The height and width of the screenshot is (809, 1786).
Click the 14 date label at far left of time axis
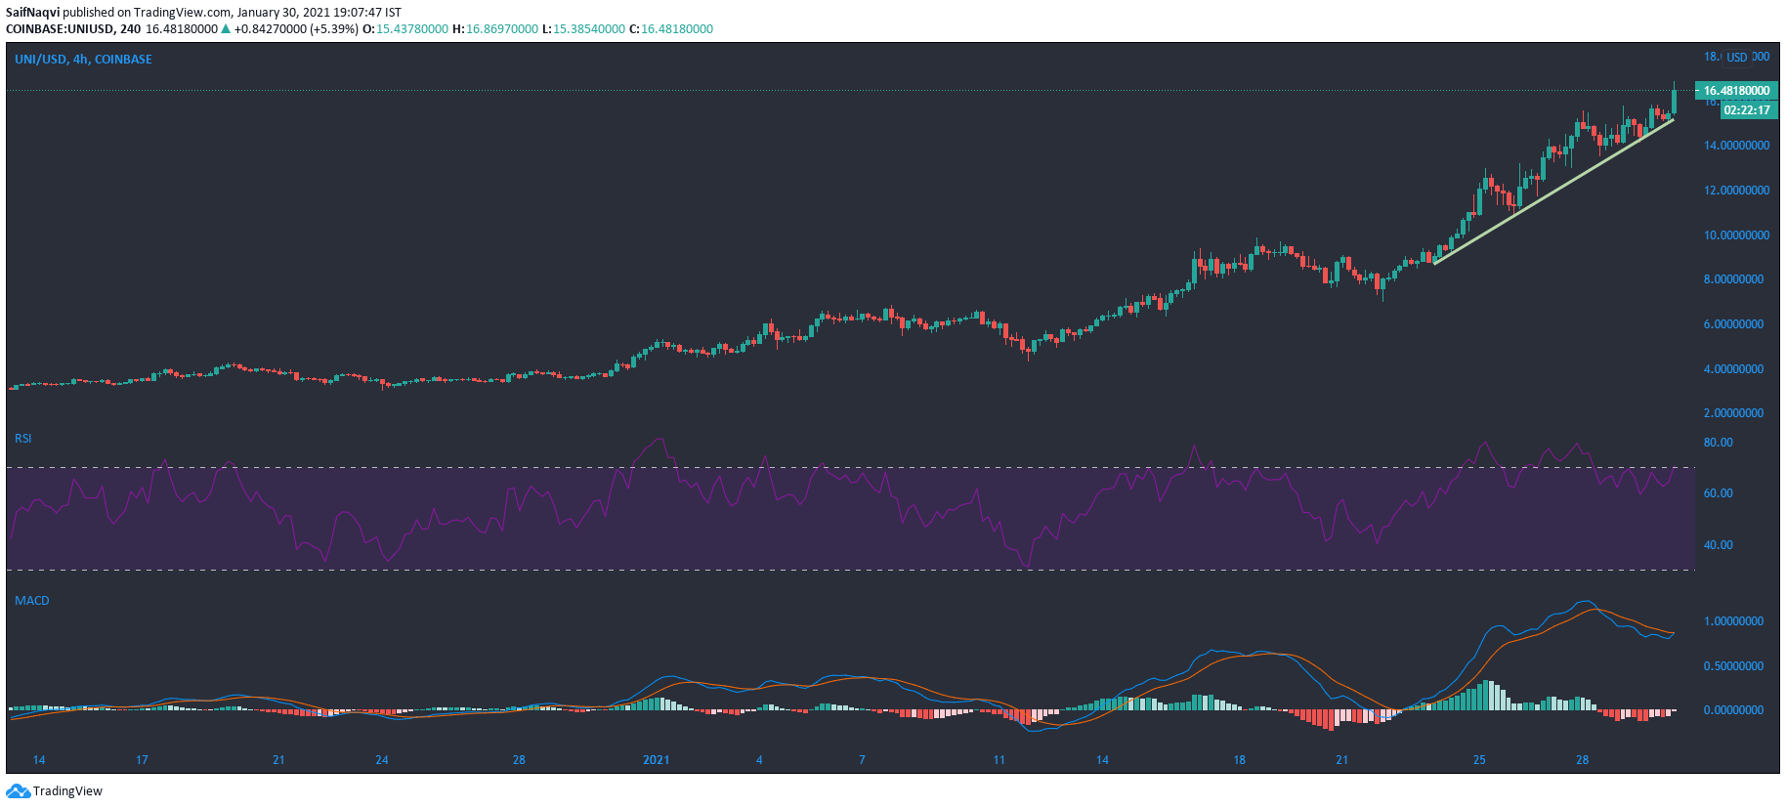(x=39, y=760)
